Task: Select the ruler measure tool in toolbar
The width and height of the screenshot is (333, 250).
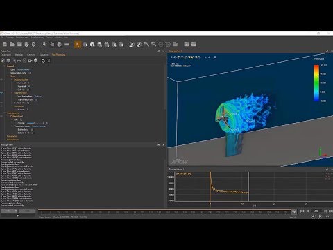Action: [67, 44]
